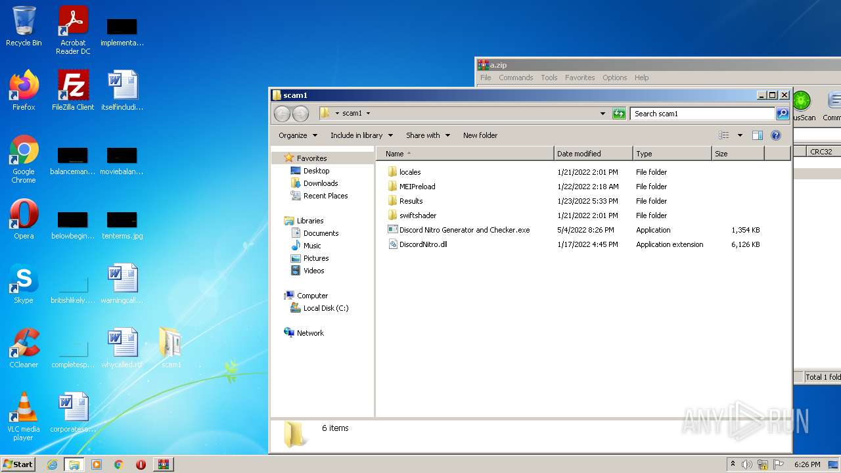Open Organize dropdown menu
The image size is (841, 473).
[298, 135]
